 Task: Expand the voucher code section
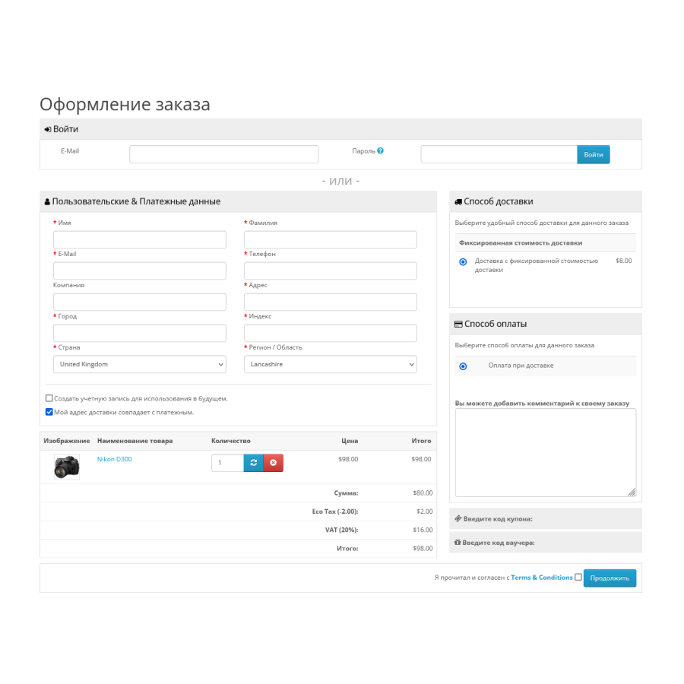click(546, 542)
